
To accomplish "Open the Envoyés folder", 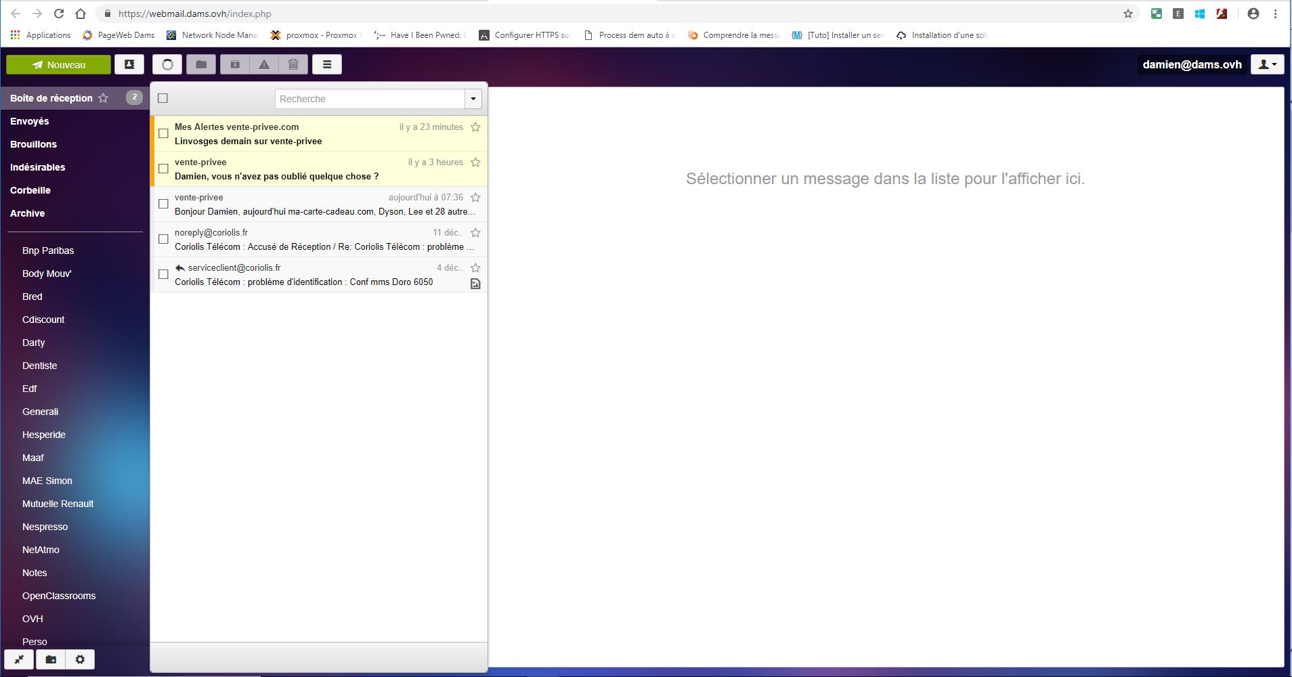I will (x=30, y=121).
